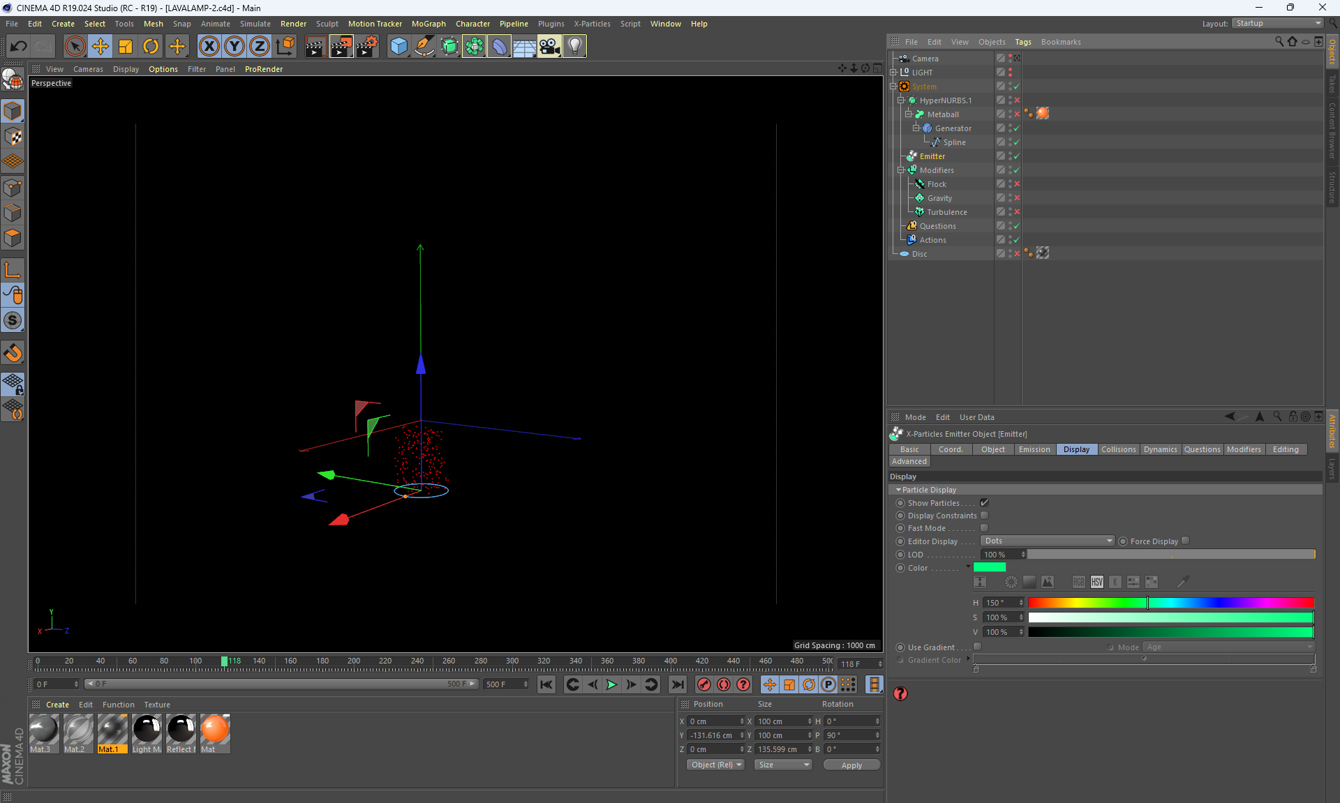
Task: Switch to the Emission tab
Action: coord(1034,450)
